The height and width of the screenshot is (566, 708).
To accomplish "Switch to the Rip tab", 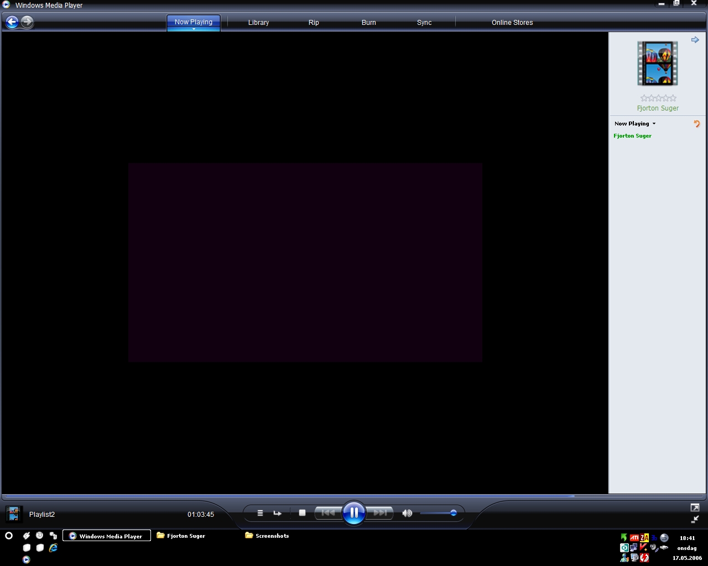I will 314,23.
